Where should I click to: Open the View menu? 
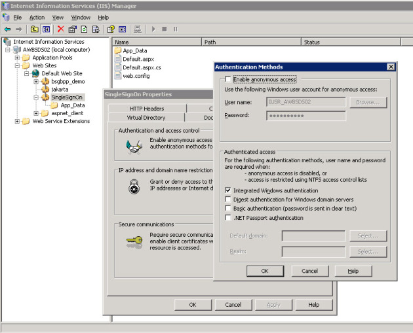point(58,18)
